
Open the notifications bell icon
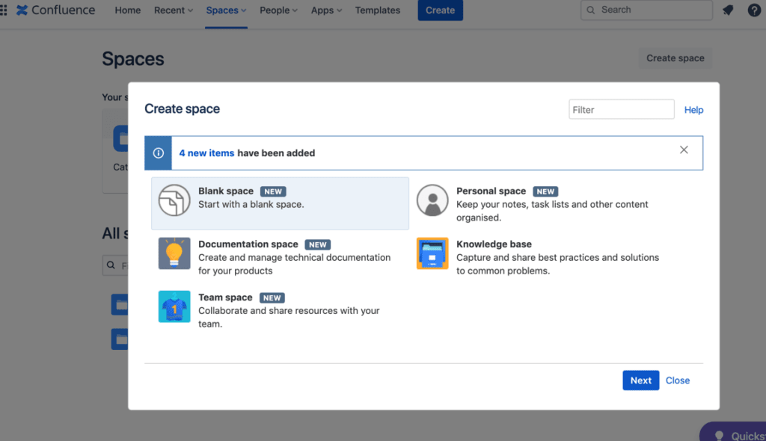[728, 10]
